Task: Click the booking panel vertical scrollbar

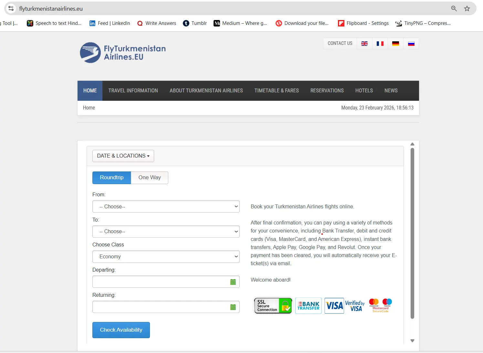Action: tap(412, 233)
